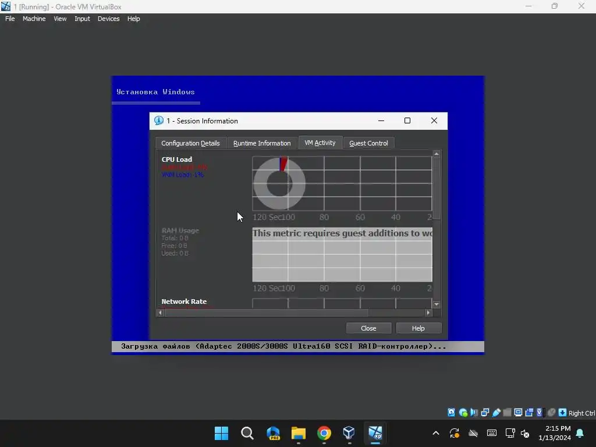Viewport: 596px width, 447px height.
Task: Open the File menu
Action: click(x=10, y=19)
